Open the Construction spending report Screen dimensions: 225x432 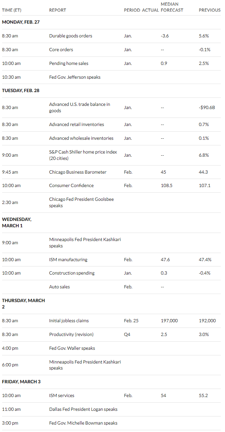[72, 273]
